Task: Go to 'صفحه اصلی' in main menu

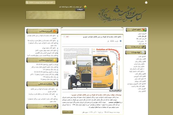Action: click(142, 34)
